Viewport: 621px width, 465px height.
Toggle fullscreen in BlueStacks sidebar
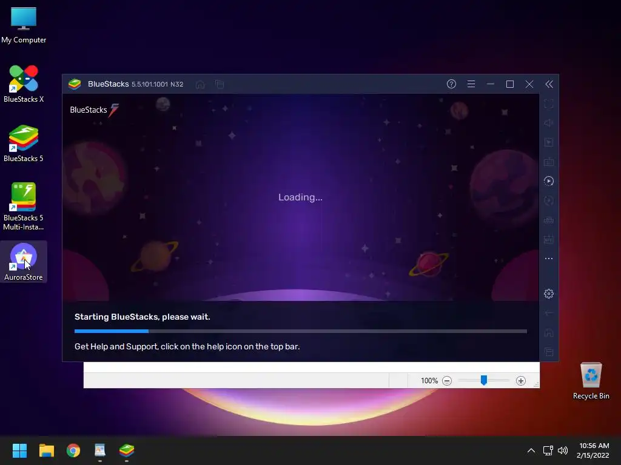548,104
